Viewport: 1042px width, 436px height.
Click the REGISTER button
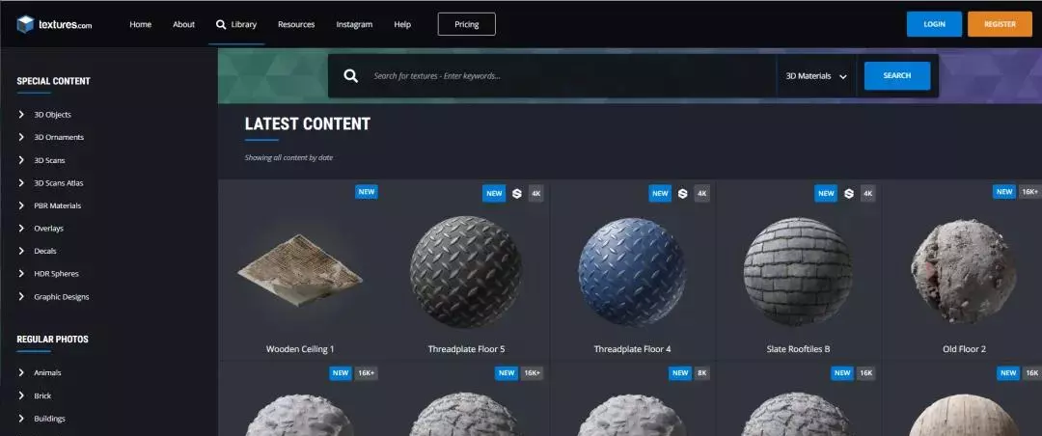click(x=1001, y=24)
